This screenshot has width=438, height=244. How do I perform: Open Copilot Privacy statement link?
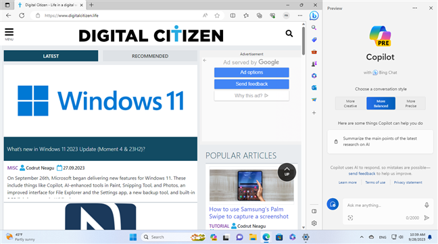pos(408,182)
